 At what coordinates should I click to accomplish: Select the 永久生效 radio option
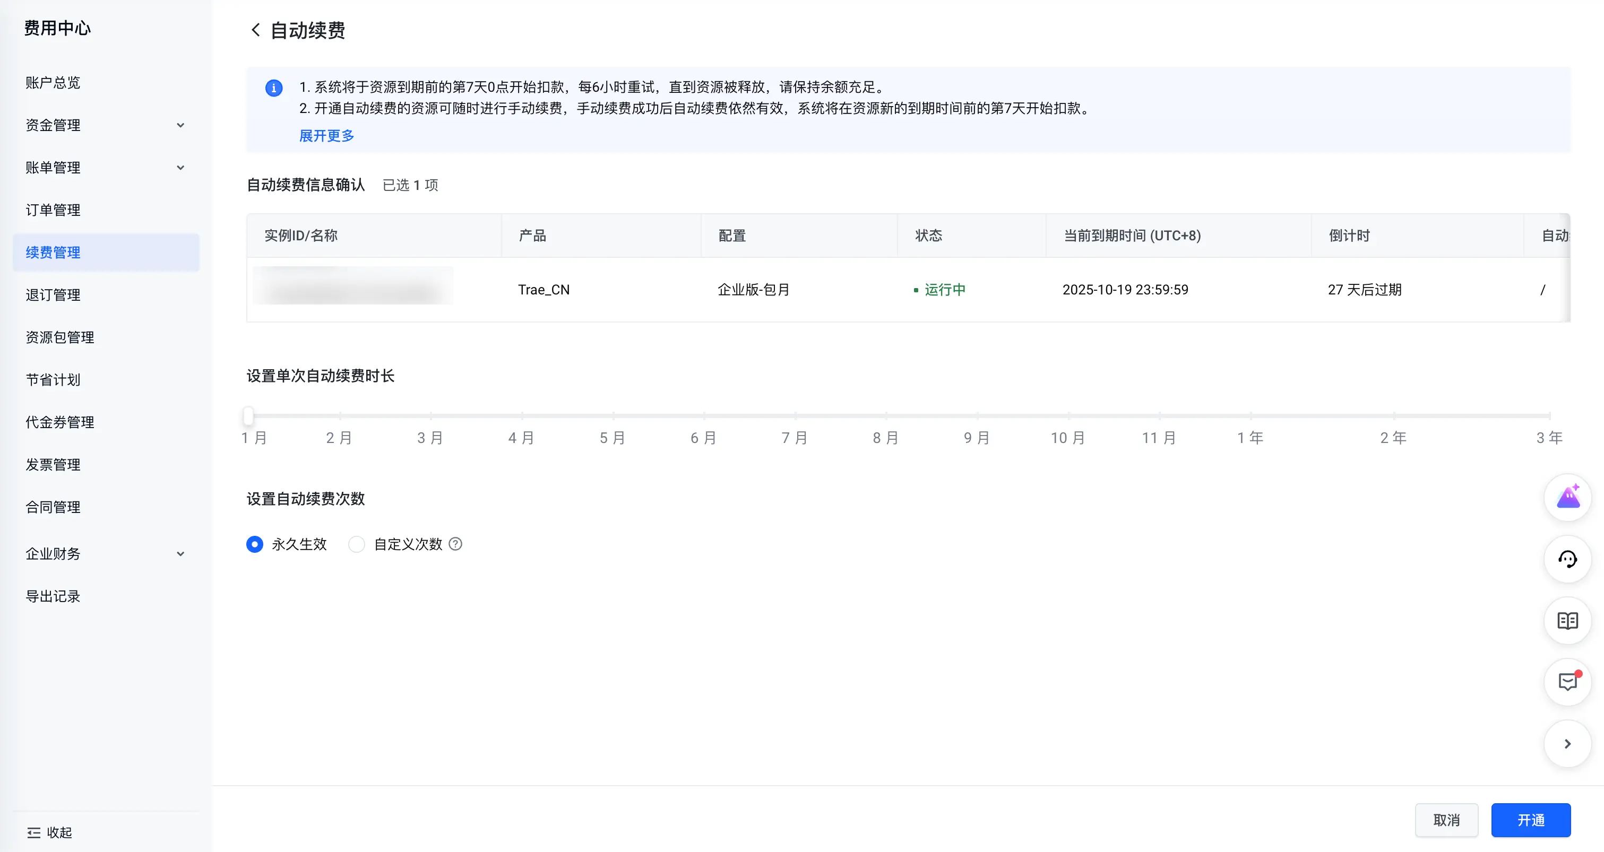pos(255,544)
